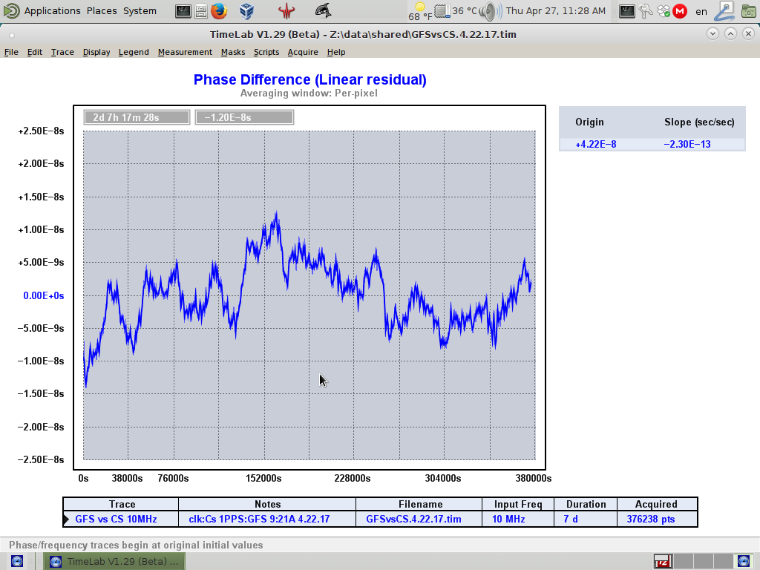The width and height of the screenshot is (760, 570).
Task: Expand the Places system menu
Action: [102, 11]
